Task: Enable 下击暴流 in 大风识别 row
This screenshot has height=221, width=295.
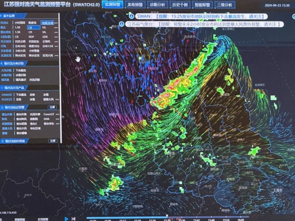Action: 21,70
